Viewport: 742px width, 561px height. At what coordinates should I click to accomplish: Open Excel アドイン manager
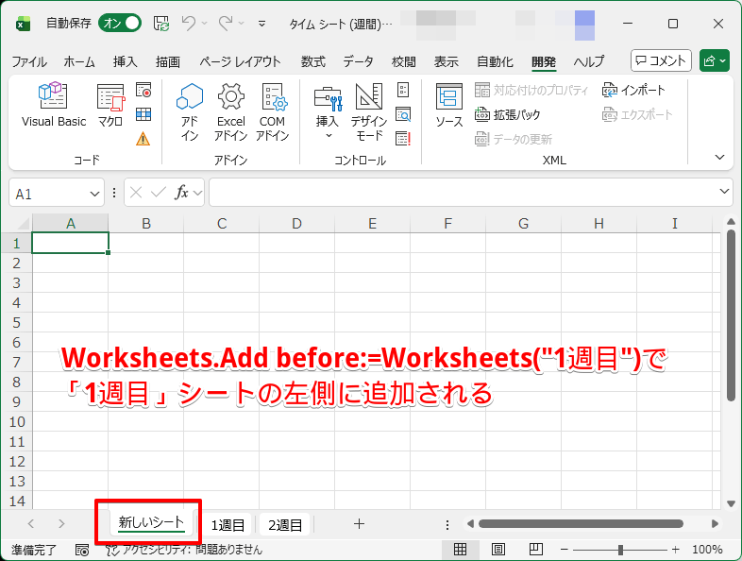pos(231,110)
